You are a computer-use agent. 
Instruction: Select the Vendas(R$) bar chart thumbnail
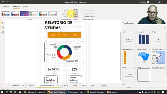point(144,39)
